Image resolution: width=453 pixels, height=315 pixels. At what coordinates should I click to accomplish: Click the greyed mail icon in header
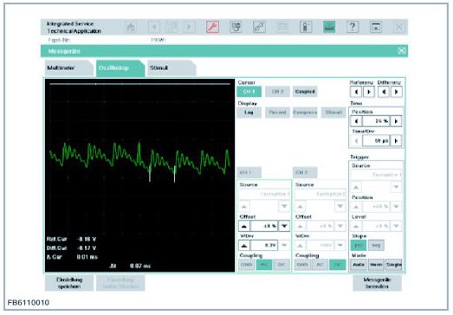[x=282, y=27]
